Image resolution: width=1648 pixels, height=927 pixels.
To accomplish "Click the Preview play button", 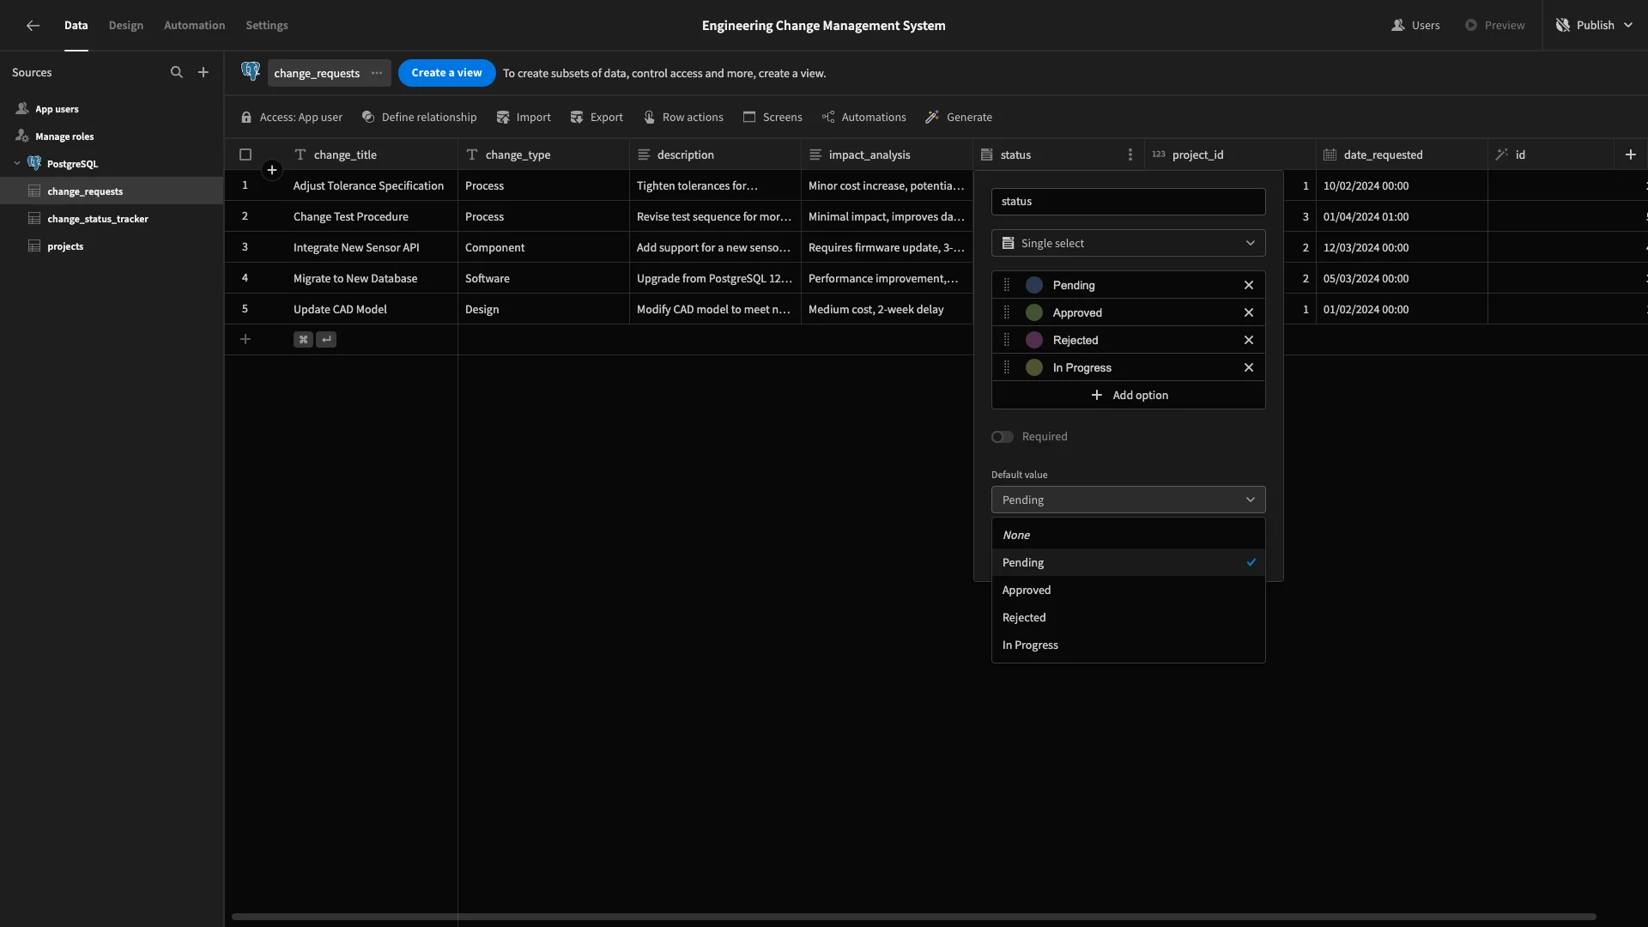I will 1494,26.
